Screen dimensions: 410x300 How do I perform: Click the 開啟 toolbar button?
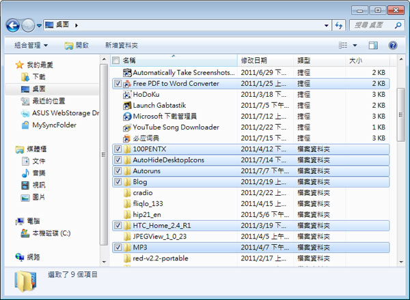(77, 46)
